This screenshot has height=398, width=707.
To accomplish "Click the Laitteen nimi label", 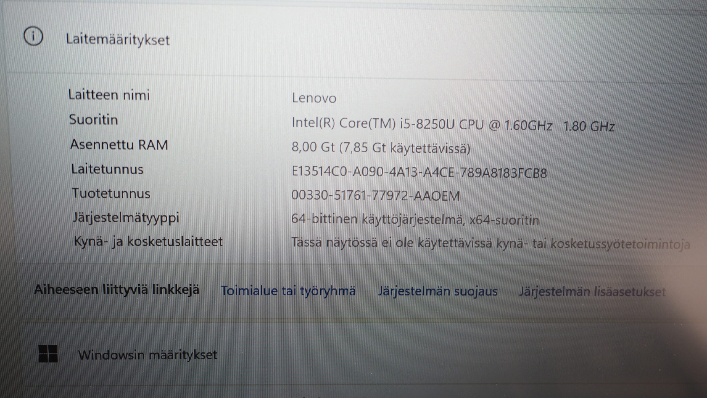I will pyautogui.click(x=109, y=95).
